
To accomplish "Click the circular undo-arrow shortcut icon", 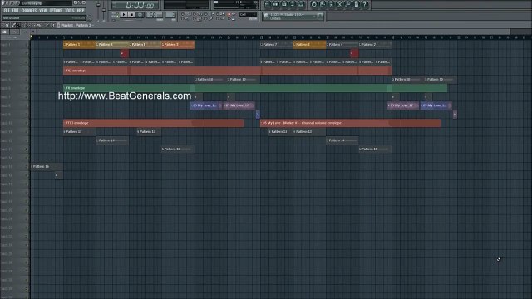I will tap(314, 4).
